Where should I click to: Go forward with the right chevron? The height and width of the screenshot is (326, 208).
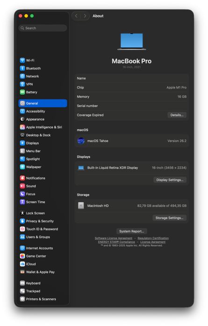(x=85, y=16)
